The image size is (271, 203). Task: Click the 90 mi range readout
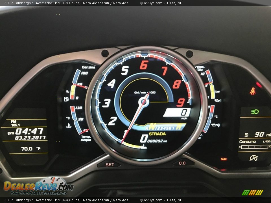tap(263, 134)
